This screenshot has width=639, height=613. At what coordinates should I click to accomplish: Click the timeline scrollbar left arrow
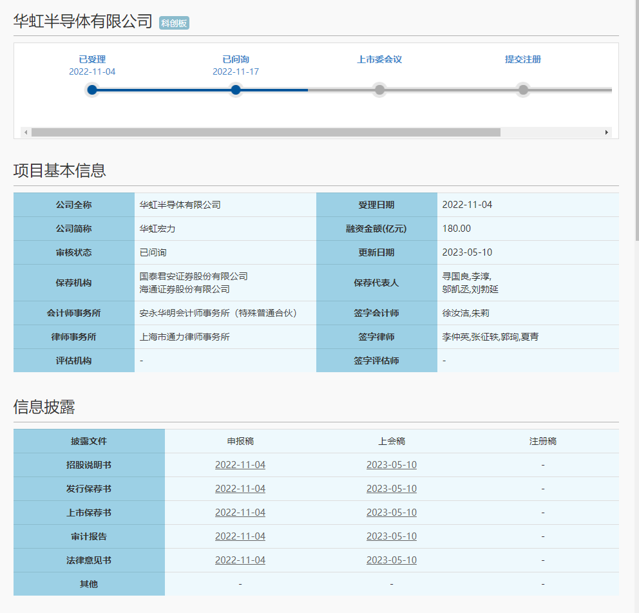[x=26, y=132]
